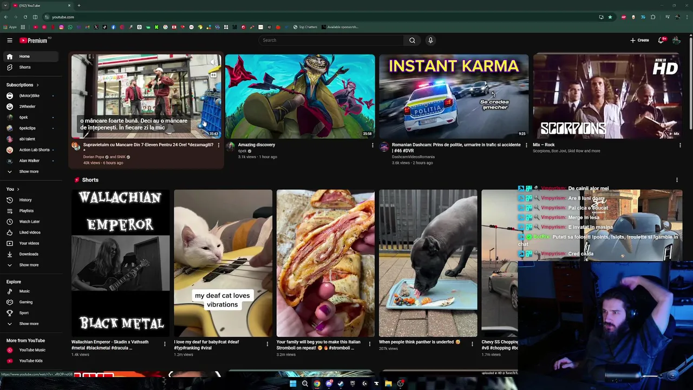Open the Shorts shelf options menu
Viewport: 693px width, 390px height.
pos(677,180)
